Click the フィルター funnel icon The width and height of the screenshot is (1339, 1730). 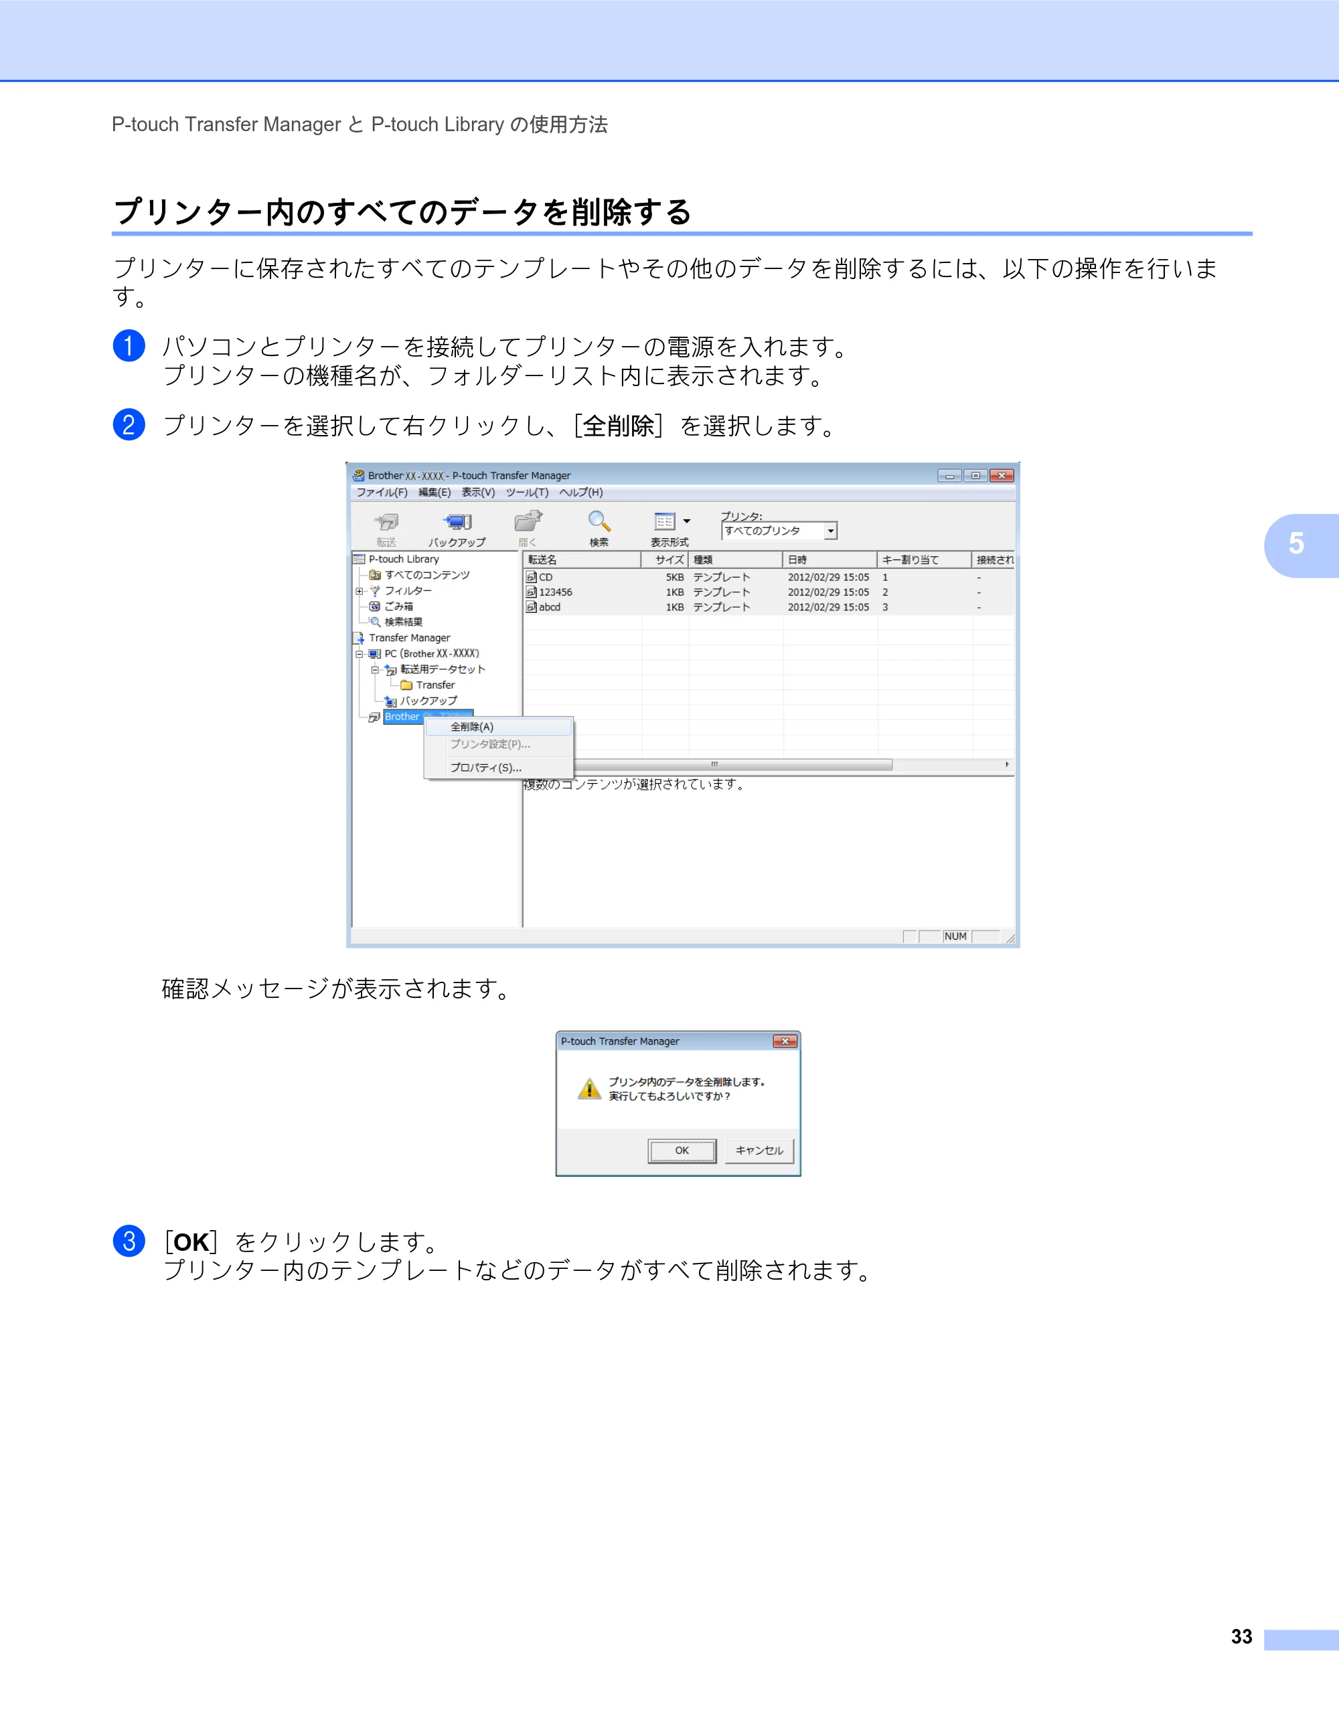coord(375,591)
